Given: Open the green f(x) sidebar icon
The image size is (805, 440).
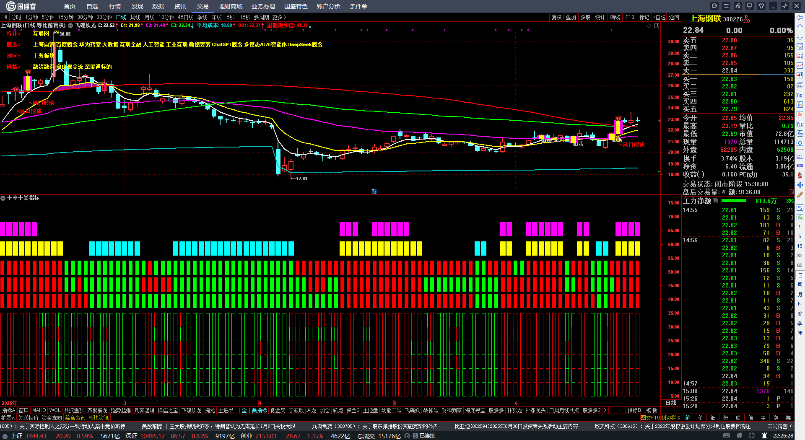Looking at the screenshot, I should pyautogui.click(x=800, y=133).
